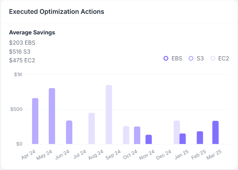Select the Mar 25 EBS bar
This screenshot has width=238, height=170.
point(216,132)
